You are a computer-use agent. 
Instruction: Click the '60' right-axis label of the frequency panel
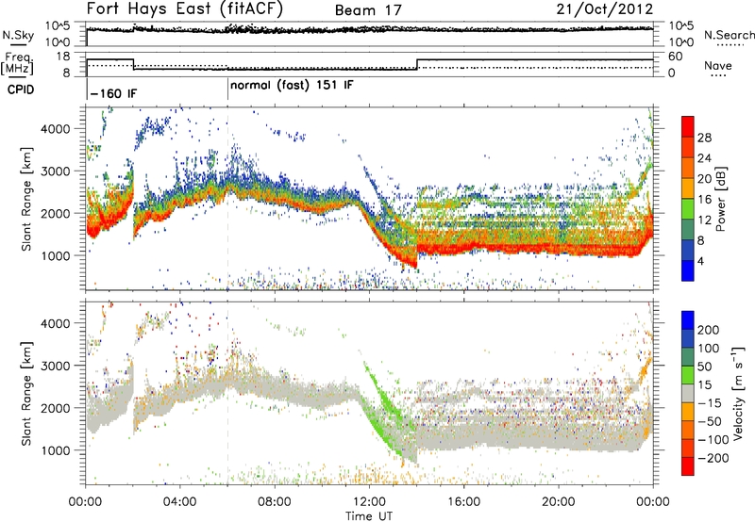[x=676, y=57]
